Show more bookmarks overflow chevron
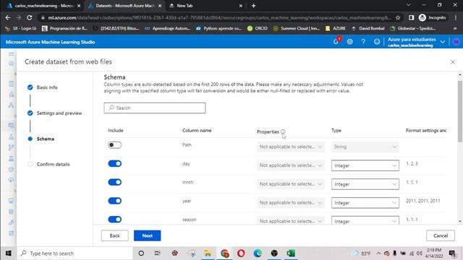Viewport: 463px width, 260px height. [x=455, y=28]
